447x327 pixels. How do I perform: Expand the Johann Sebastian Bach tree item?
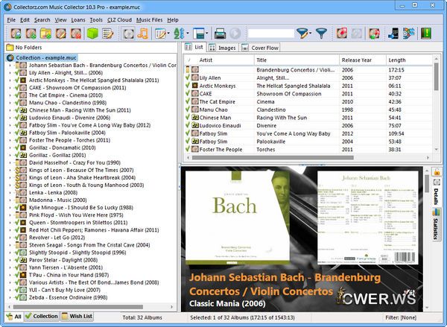(10, 65)
